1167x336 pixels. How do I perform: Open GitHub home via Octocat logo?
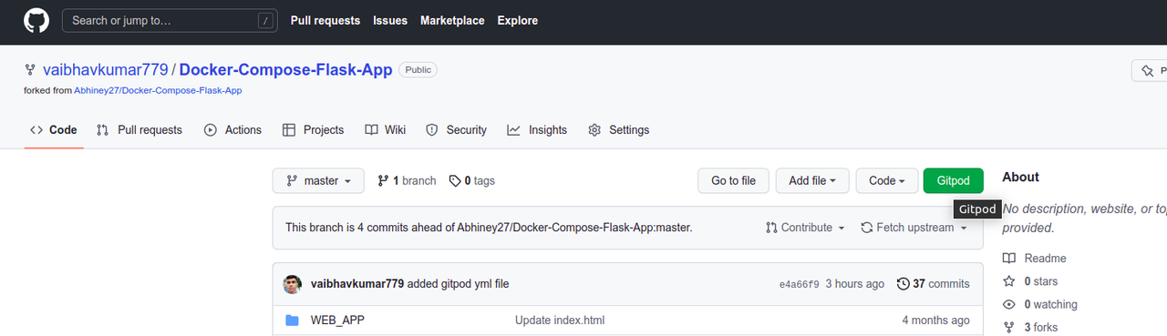click(x=36, y=20)
